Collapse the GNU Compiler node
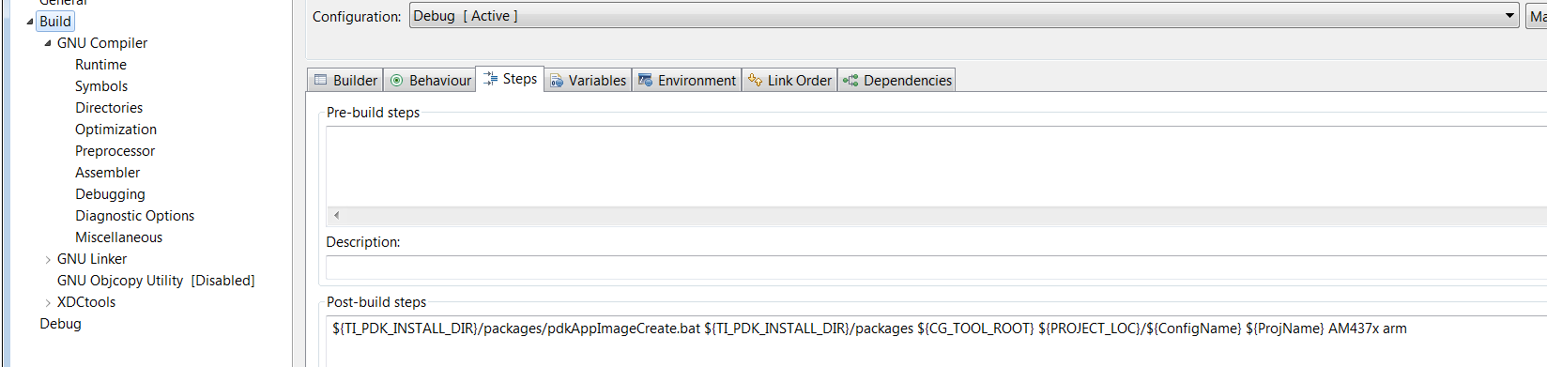 tap(48, 43)
